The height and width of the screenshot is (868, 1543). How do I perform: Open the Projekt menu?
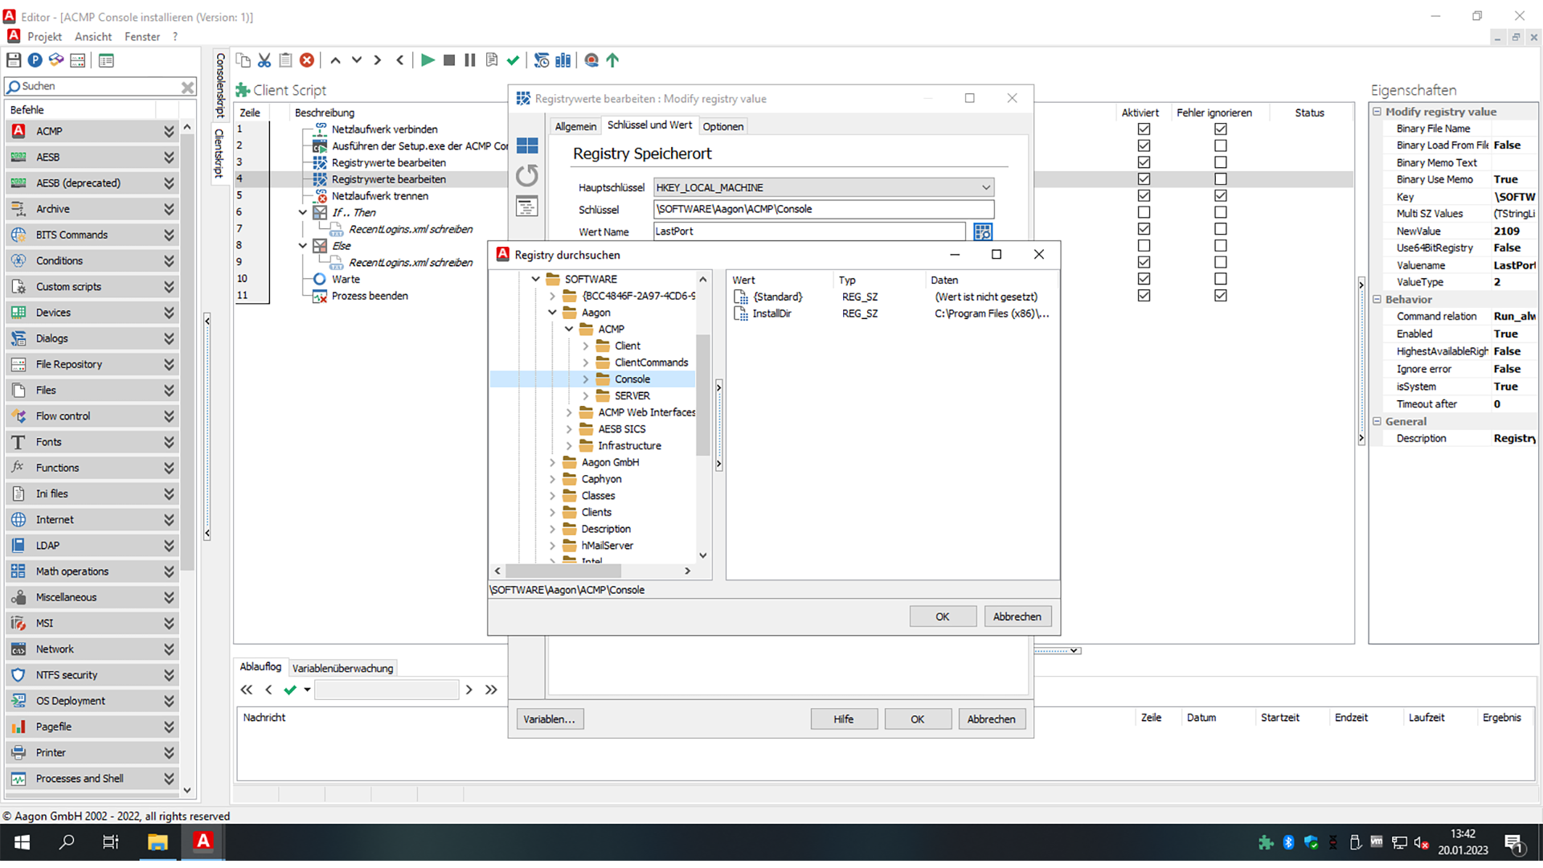click(44, 37)
